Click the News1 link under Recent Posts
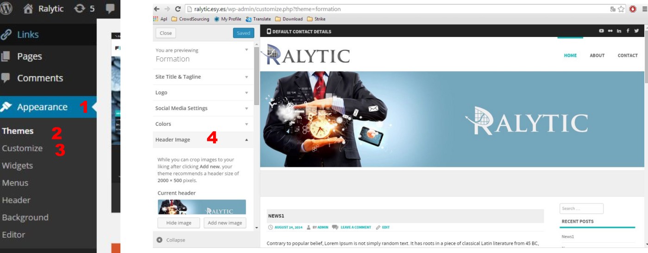This screenshot has width=648, height=253. point(567,237)
